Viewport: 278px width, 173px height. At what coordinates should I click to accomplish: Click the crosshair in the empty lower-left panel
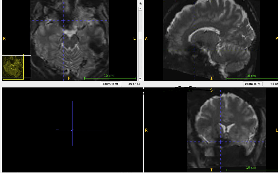coord(72,130)
